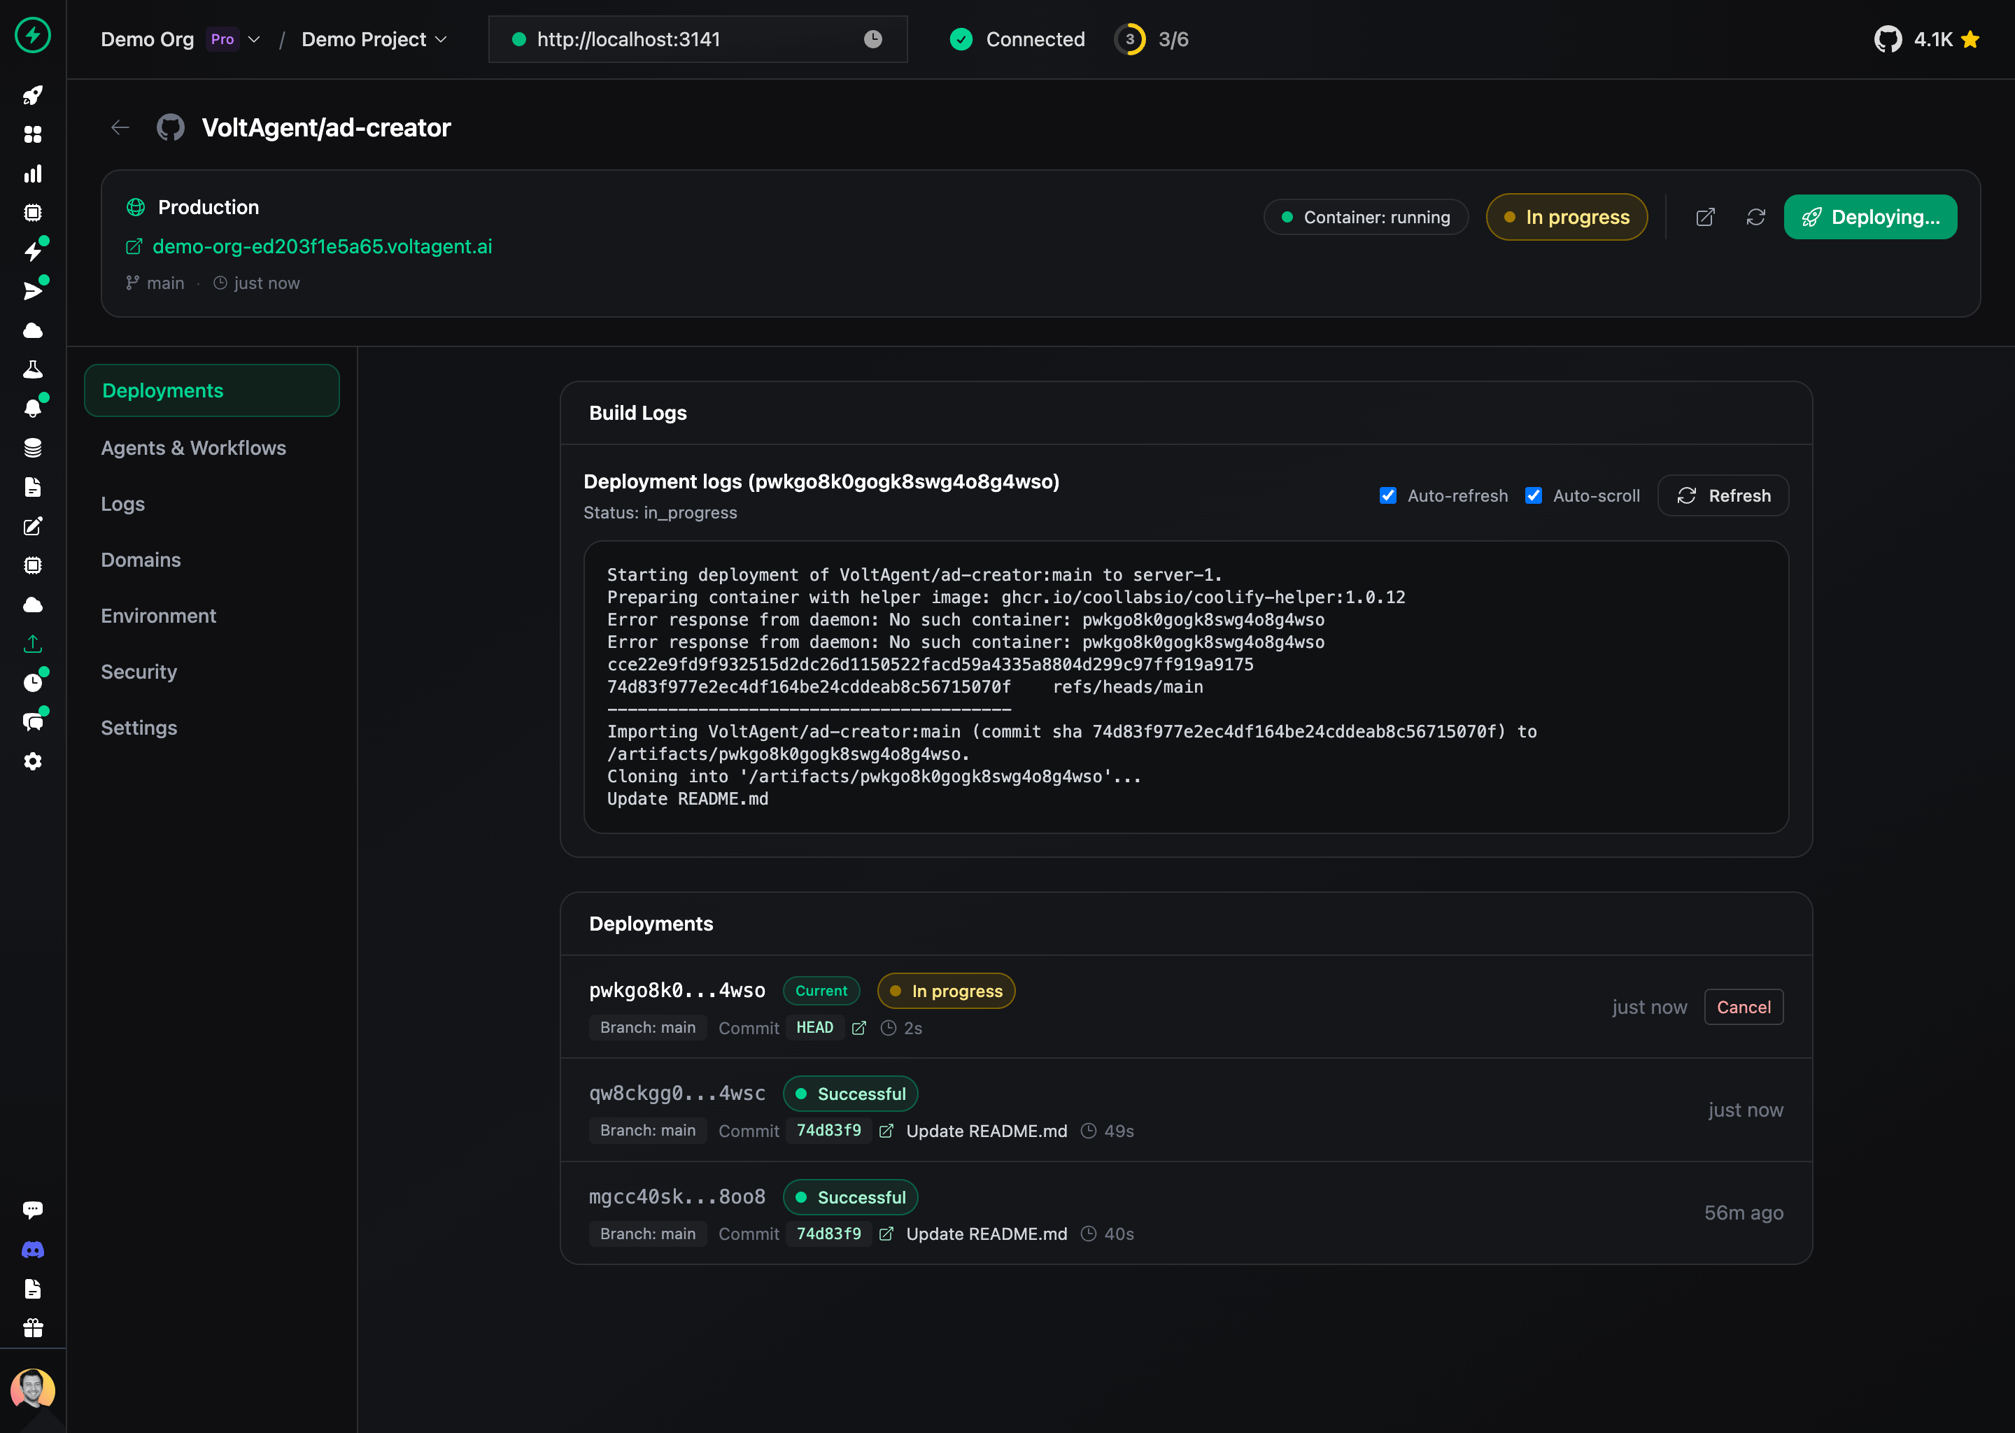Open the bar chart analytics sidebar icon
Image resolution: width=2015 pixels, height=1433 pixels.
tap(33, 174)
